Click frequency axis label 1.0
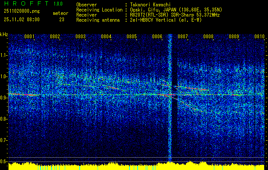 (x=3, y=76)
